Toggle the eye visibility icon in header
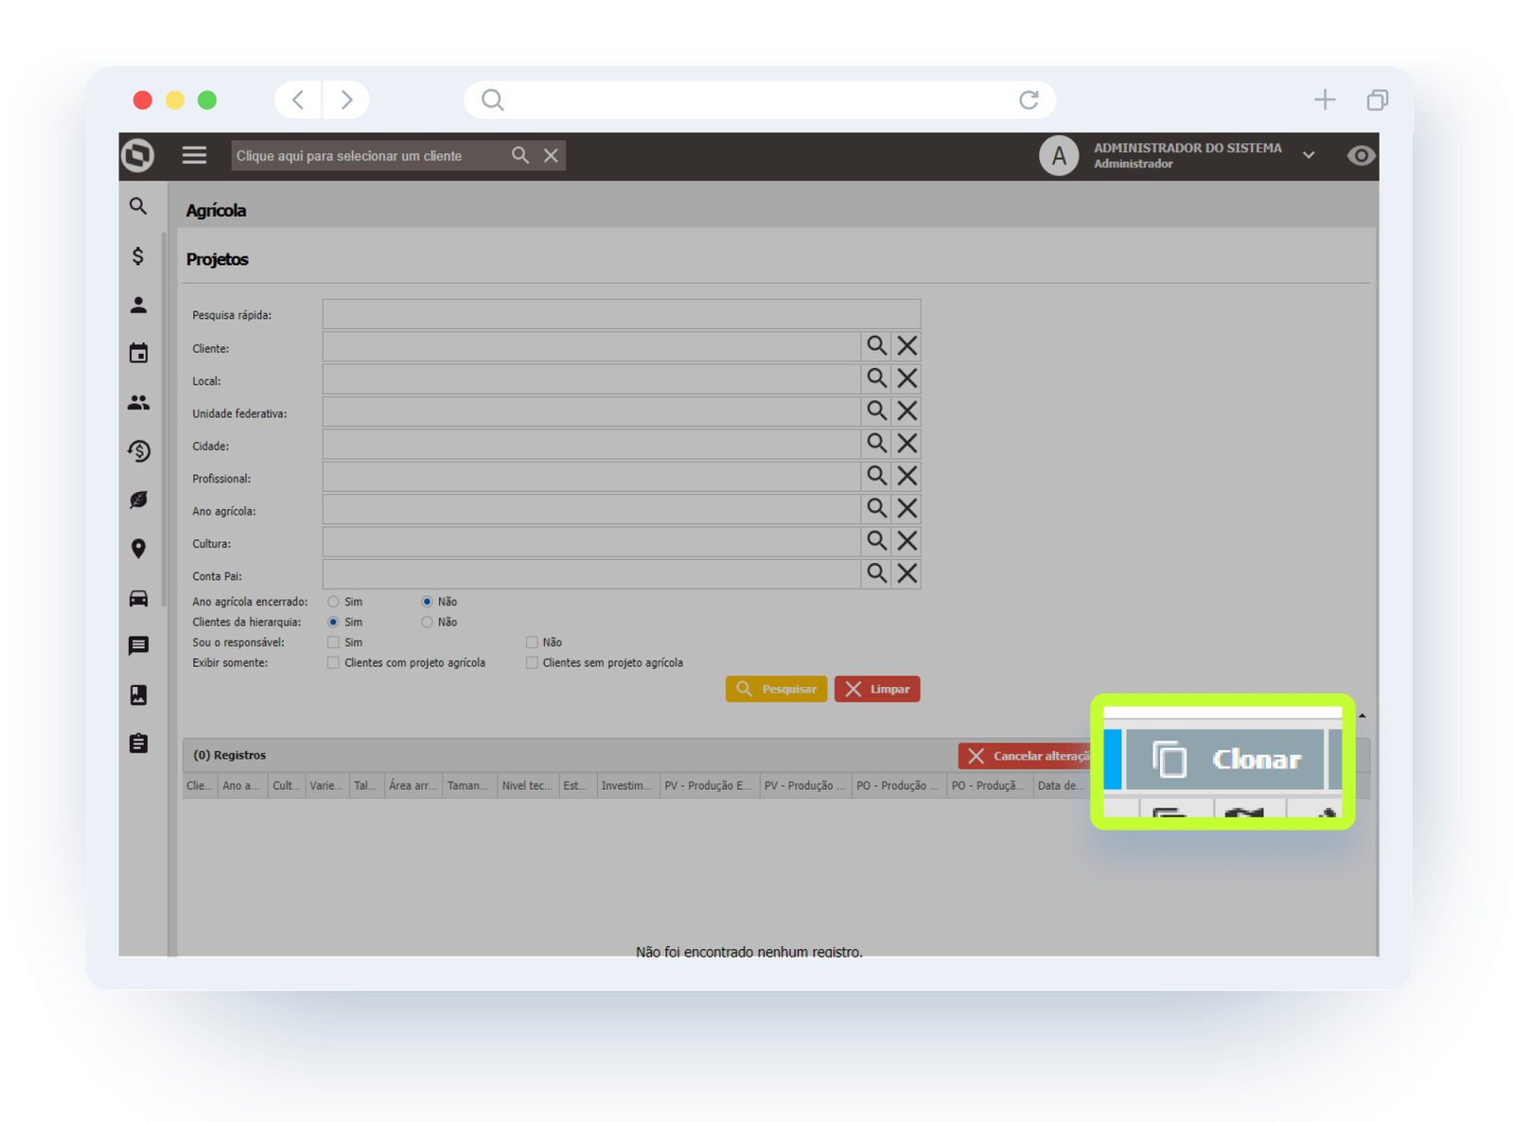The height and width of the screenshot is (1122, 1514). pos(1361,155)
